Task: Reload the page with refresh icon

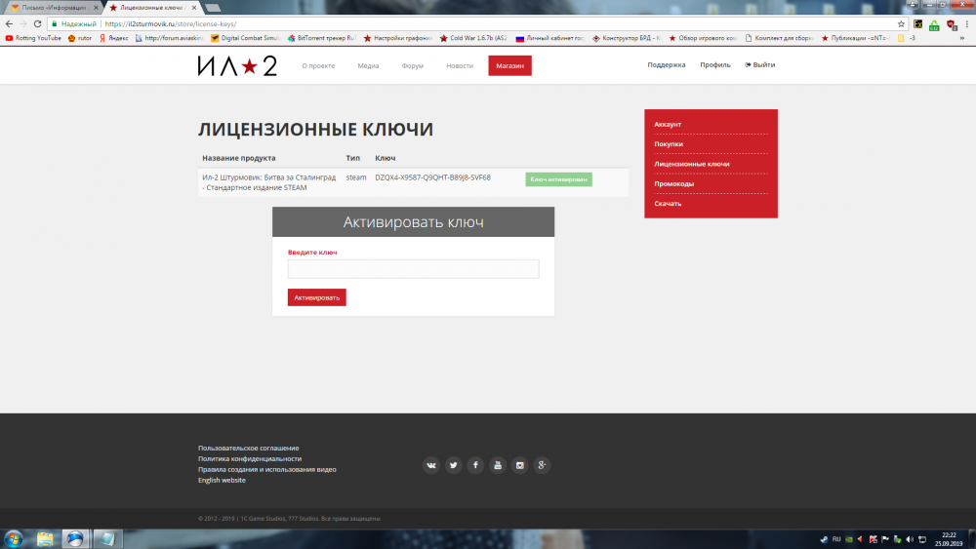Action: pos(37,23)
